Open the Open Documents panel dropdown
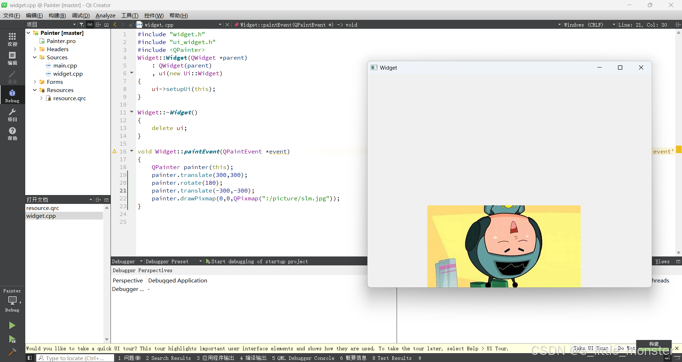Image resolution: width=682 pixels, height=362 pixels. [x=91, y=200]
